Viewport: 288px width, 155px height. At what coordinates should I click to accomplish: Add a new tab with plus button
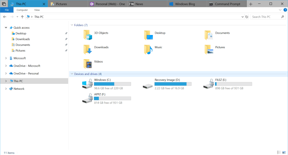tap(251, 4)
